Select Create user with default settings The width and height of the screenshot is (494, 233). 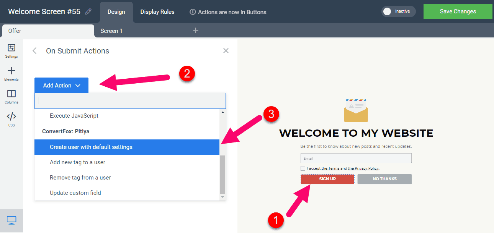click(x=127, y=147)
